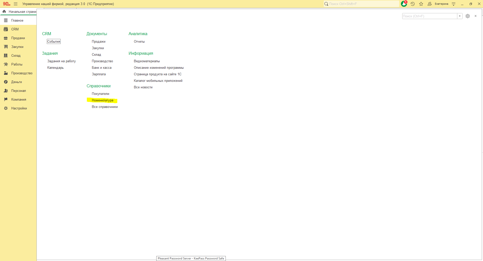Open the Настройки section in sidebar
The height and width of the screenshot is (261, 483).
[19, 108]
